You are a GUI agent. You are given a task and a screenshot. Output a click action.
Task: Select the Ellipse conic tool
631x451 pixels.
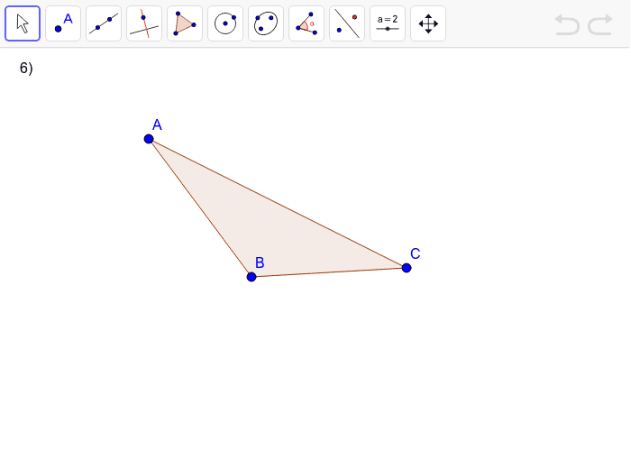point(266,23)
